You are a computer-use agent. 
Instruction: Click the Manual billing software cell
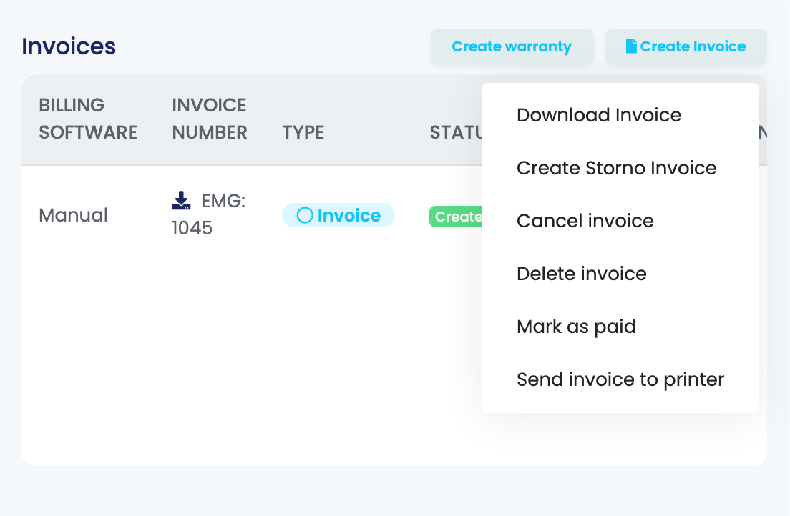click(74, 215)
